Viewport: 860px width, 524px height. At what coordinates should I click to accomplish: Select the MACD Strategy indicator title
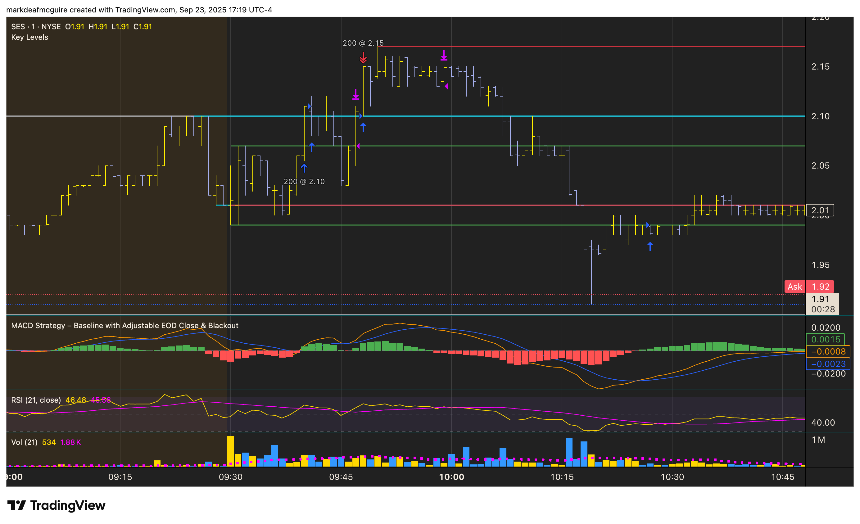tap(124, 326)
